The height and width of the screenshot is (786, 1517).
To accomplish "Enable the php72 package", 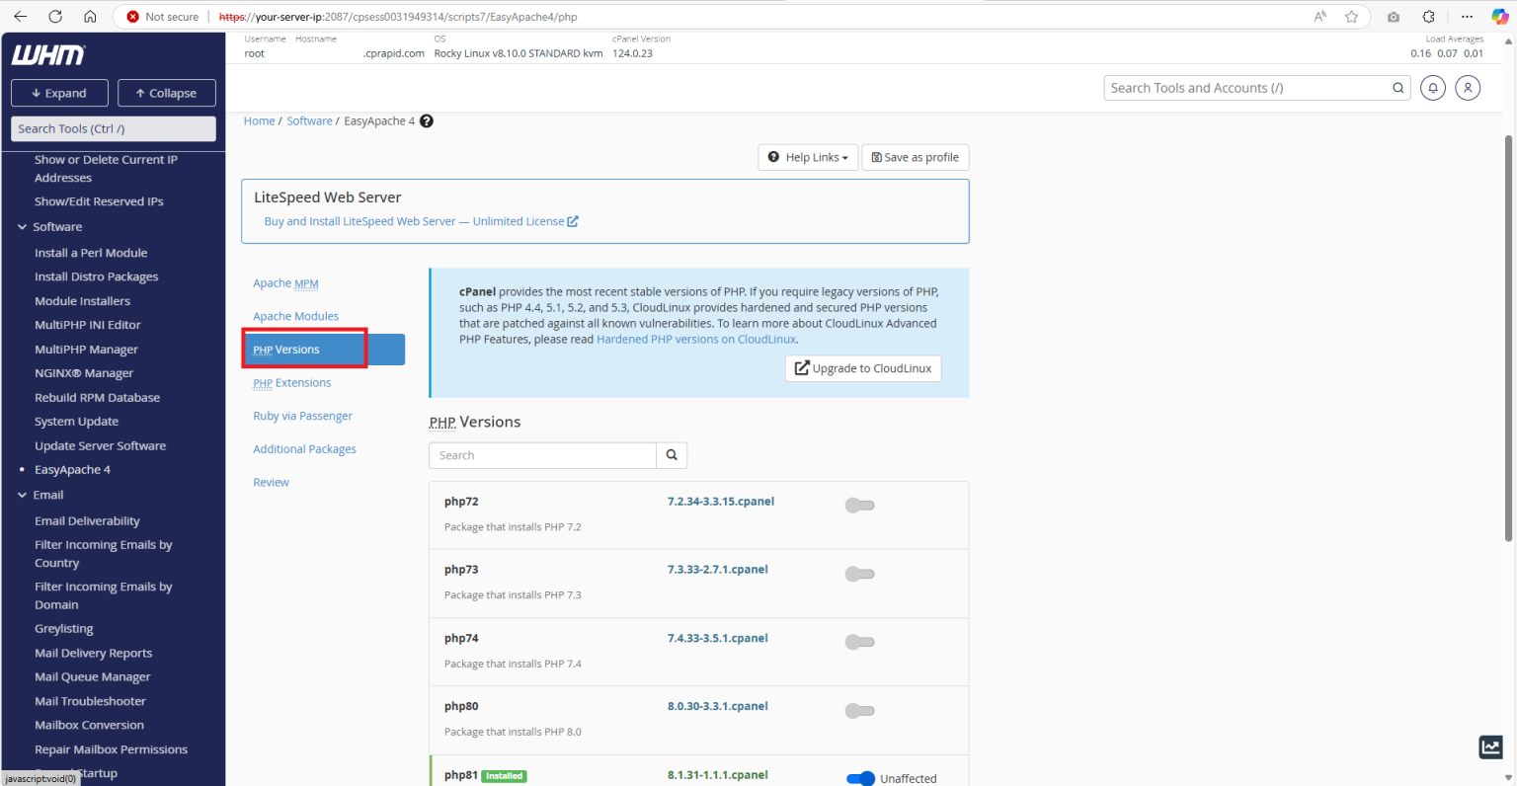I will (859, 505).
